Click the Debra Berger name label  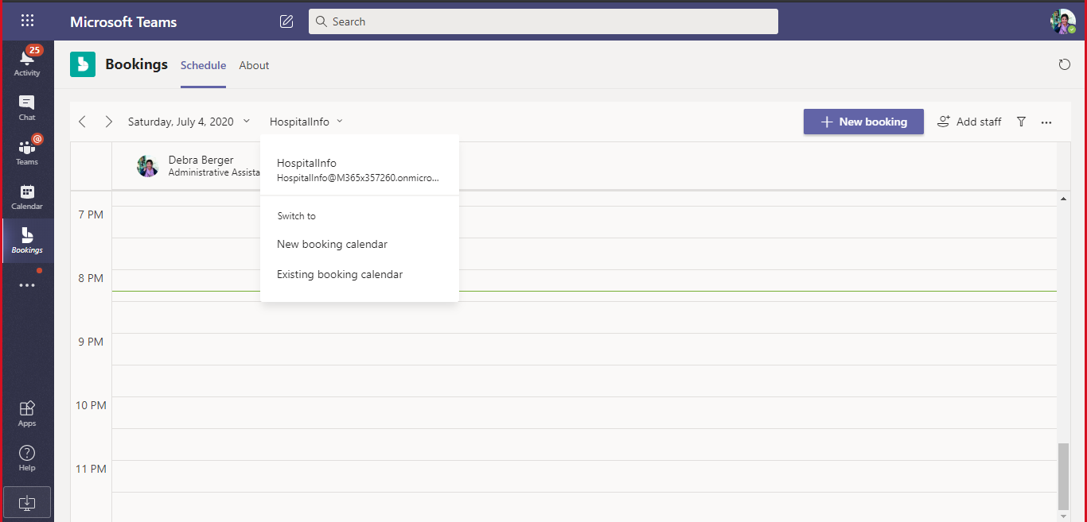(x=201, y=160)
